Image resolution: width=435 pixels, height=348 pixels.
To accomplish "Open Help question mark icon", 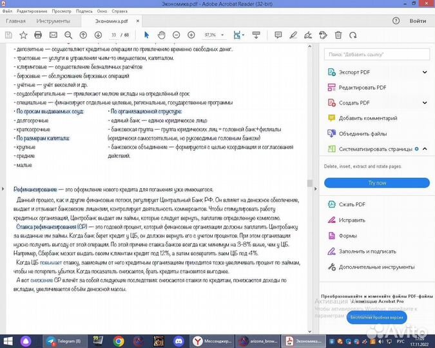I will 396,21.
